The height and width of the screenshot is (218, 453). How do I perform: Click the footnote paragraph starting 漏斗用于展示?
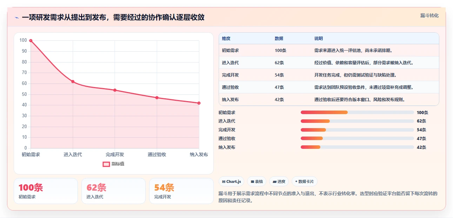click(x=328, y=197)
